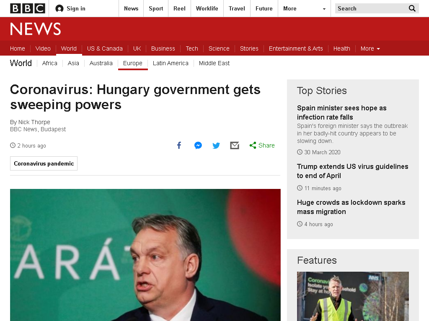The width and height of the screenshot is (429, 321).
Task: Open the Coronavirus pandemic topic tag
Action: point(44,163)
